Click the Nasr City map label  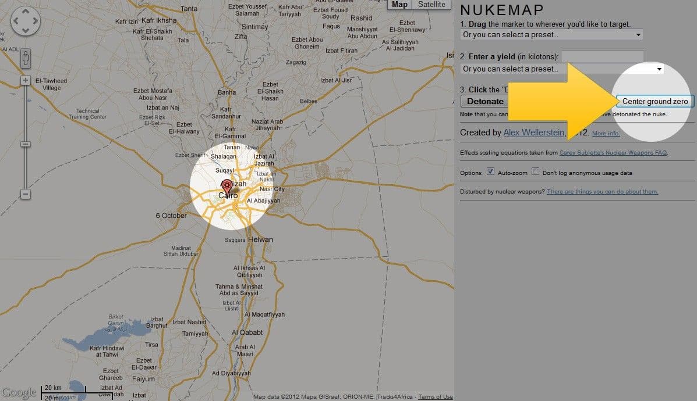[x=272, y=189]
